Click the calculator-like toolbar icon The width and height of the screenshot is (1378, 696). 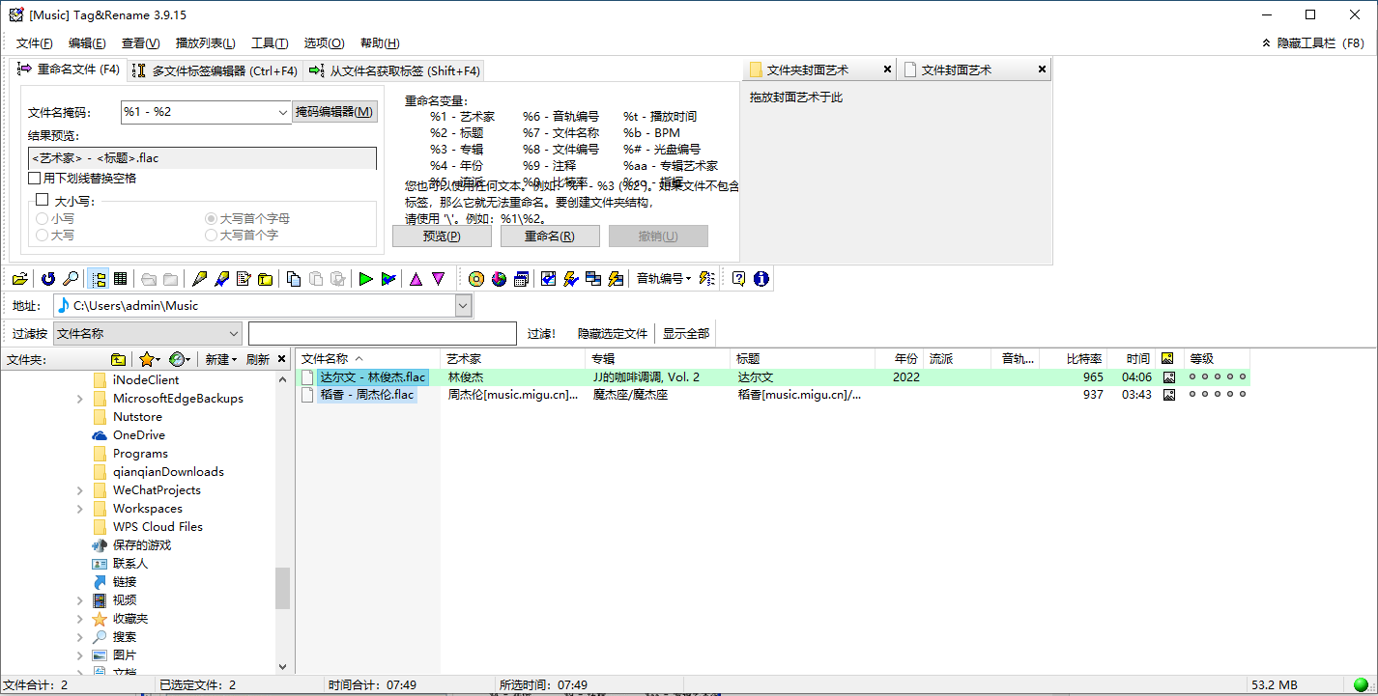[x=521, y=279]
